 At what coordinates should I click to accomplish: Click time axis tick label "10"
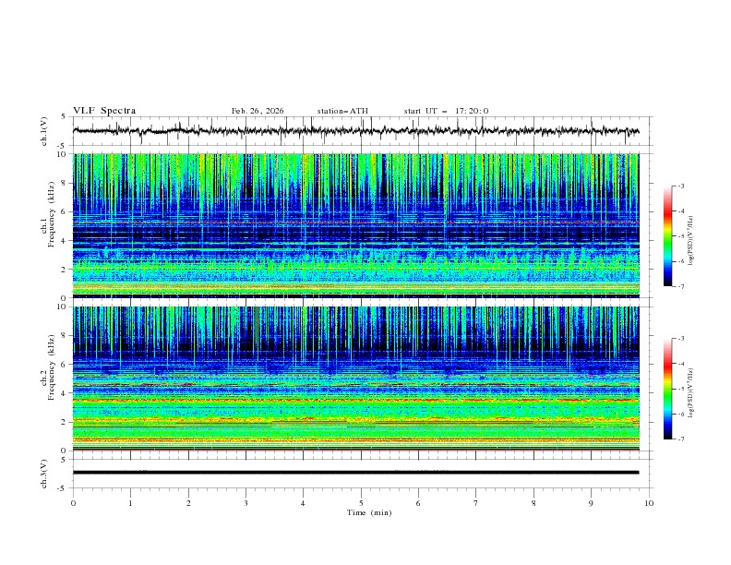point(649,503)
